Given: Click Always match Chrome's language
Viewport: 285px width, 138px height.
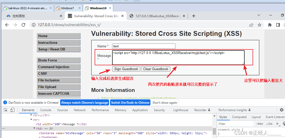Looking at the screenshot, I should coord(85,103).
